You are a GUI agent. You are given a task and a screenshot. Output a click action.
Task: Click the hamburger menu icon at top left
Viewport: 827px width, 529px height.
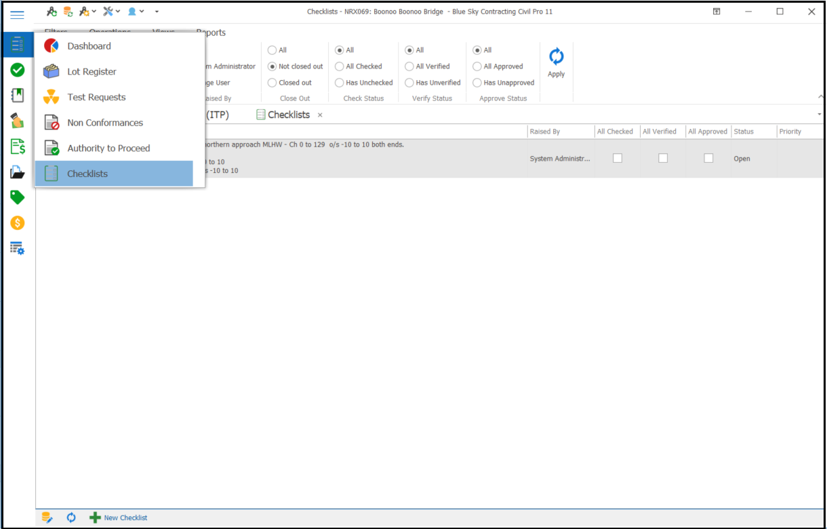(18, 14)
